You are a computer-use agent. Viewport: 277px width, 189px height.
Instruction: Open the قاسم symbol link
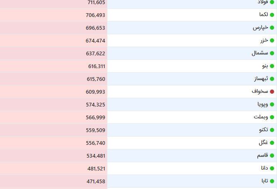click(262, 156)
